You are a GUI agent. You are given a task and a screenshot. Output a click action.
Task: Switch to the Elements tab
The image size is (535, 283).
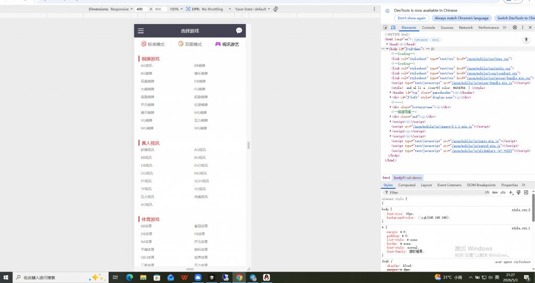(x=409, y=28)
